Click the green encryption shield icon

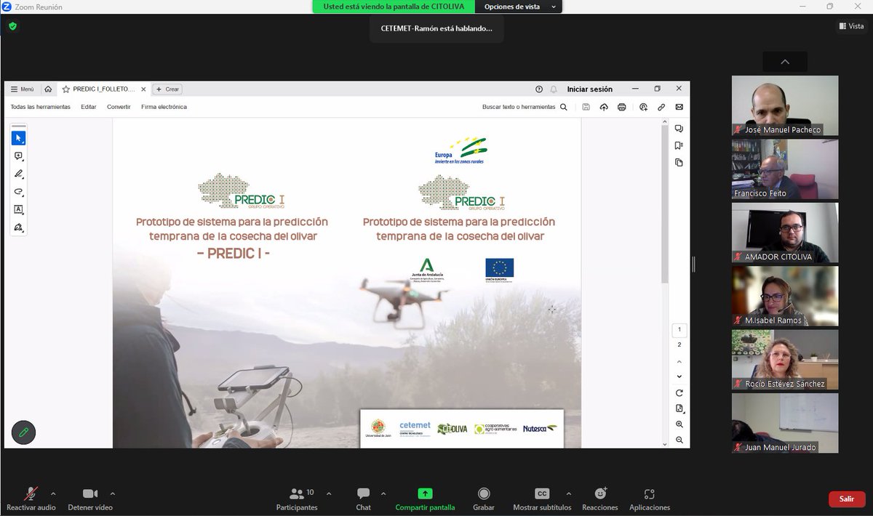[12, 26]
